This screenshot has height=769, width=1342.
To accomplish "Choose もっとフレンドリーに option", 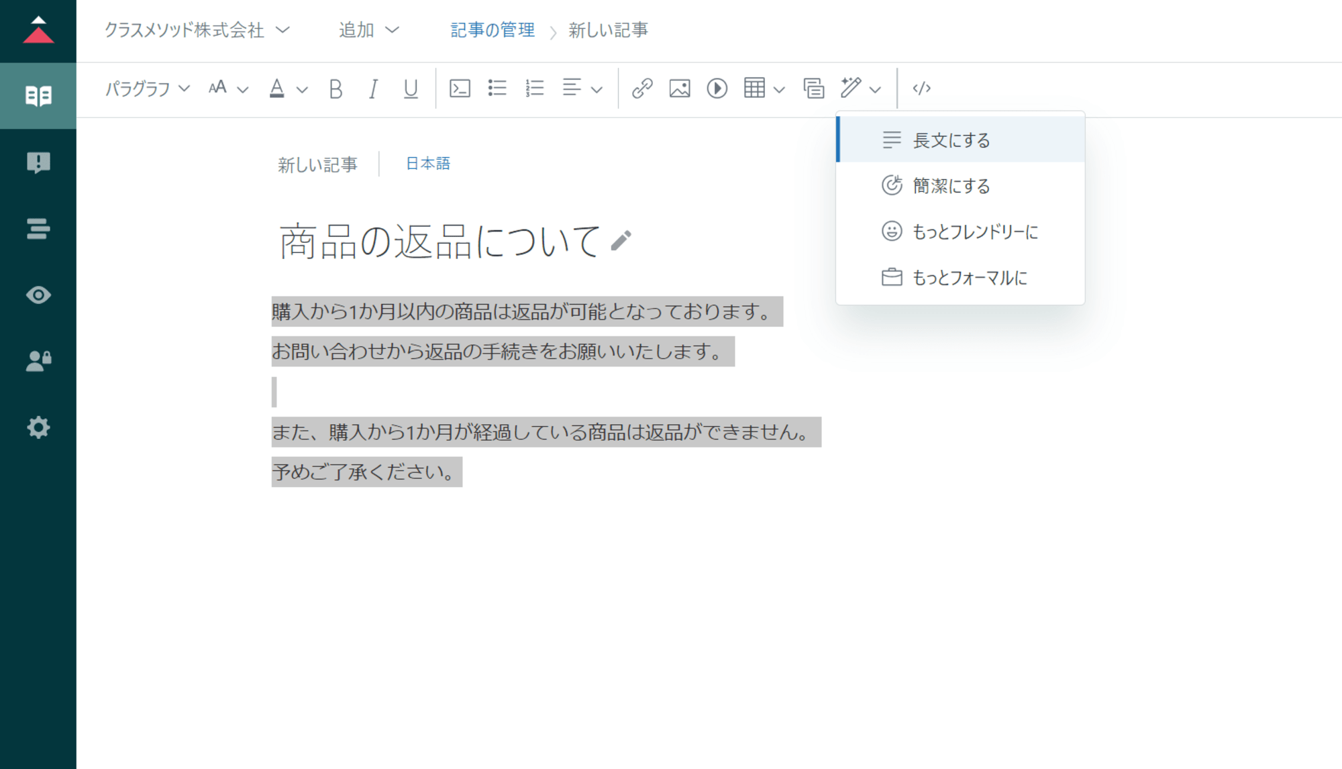I will pos(960,232).
